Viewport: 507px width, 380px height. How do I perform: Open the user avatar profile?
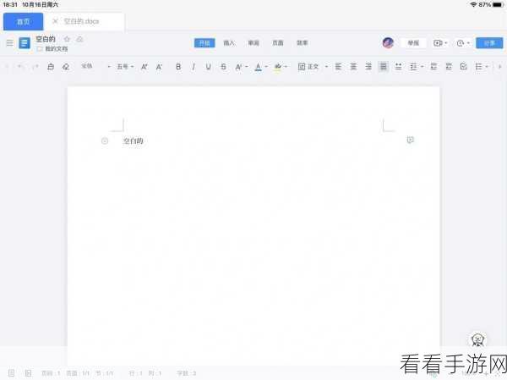pos(388,43)
